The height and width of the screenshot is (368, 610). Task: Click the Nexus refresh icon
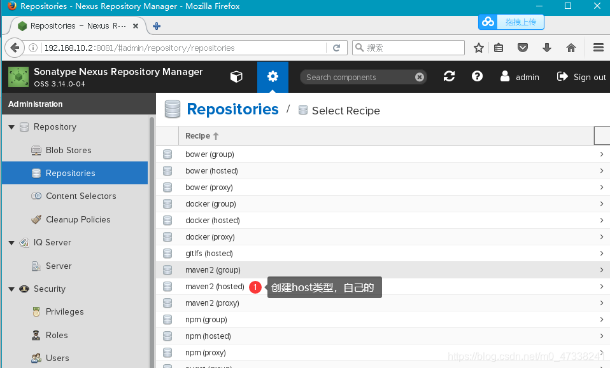[449, 76]
